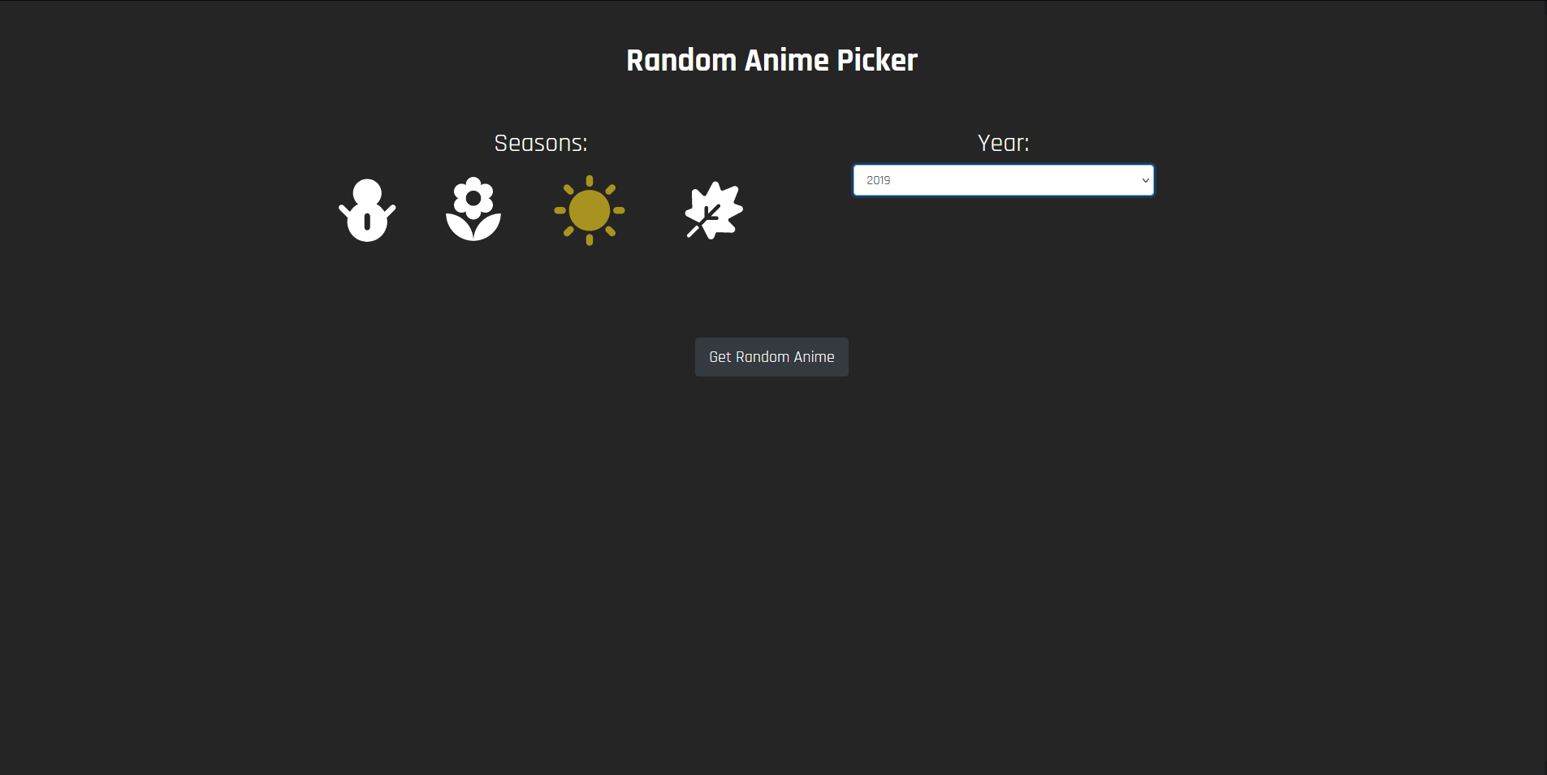The height and width of the screenshot is (775, 1547).
Task: Click the word Anime on the button
Action: (814, 357)
